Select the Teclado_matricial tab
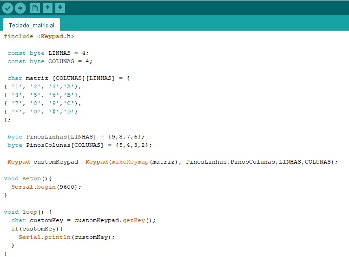The width and height of the screenshot is (349, 257). 32,26
